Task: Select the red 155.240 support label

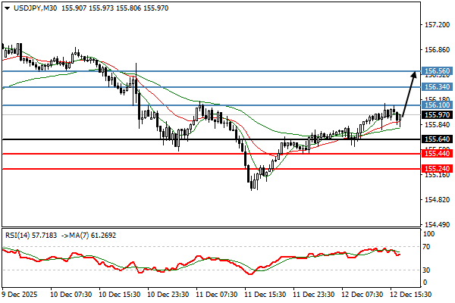Action: pos(435,169)
